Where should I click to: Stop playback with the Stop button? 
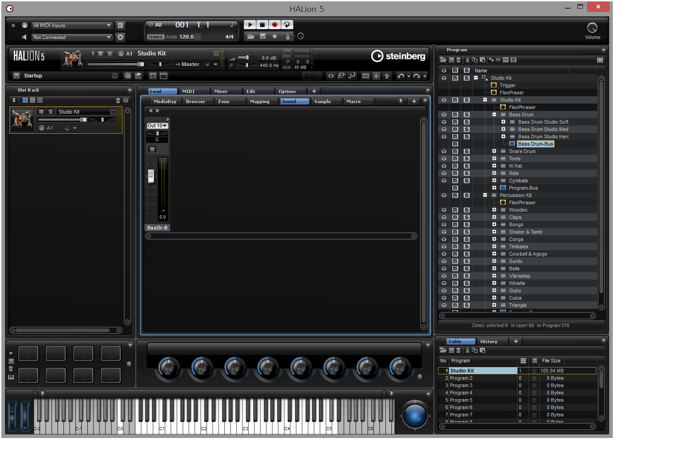[262, 25]
